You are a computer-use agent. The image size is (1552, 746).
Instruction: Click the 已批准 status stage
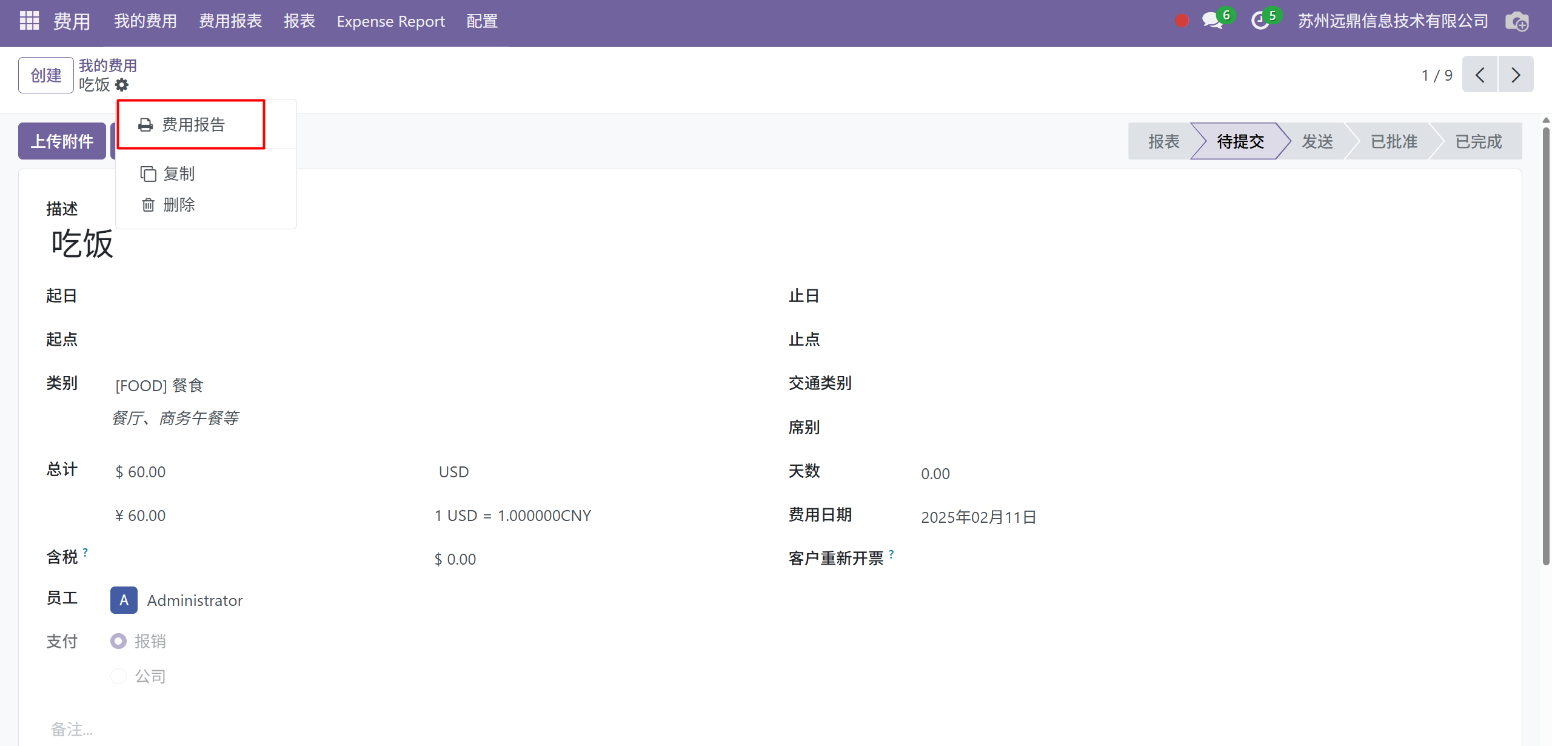coord(1394,142)
